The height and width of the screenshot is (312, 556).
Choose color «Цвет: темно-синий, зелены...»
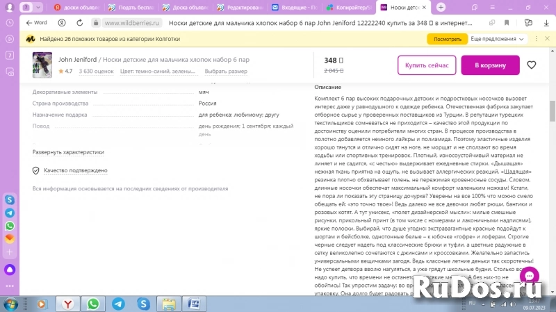[158, 72]
